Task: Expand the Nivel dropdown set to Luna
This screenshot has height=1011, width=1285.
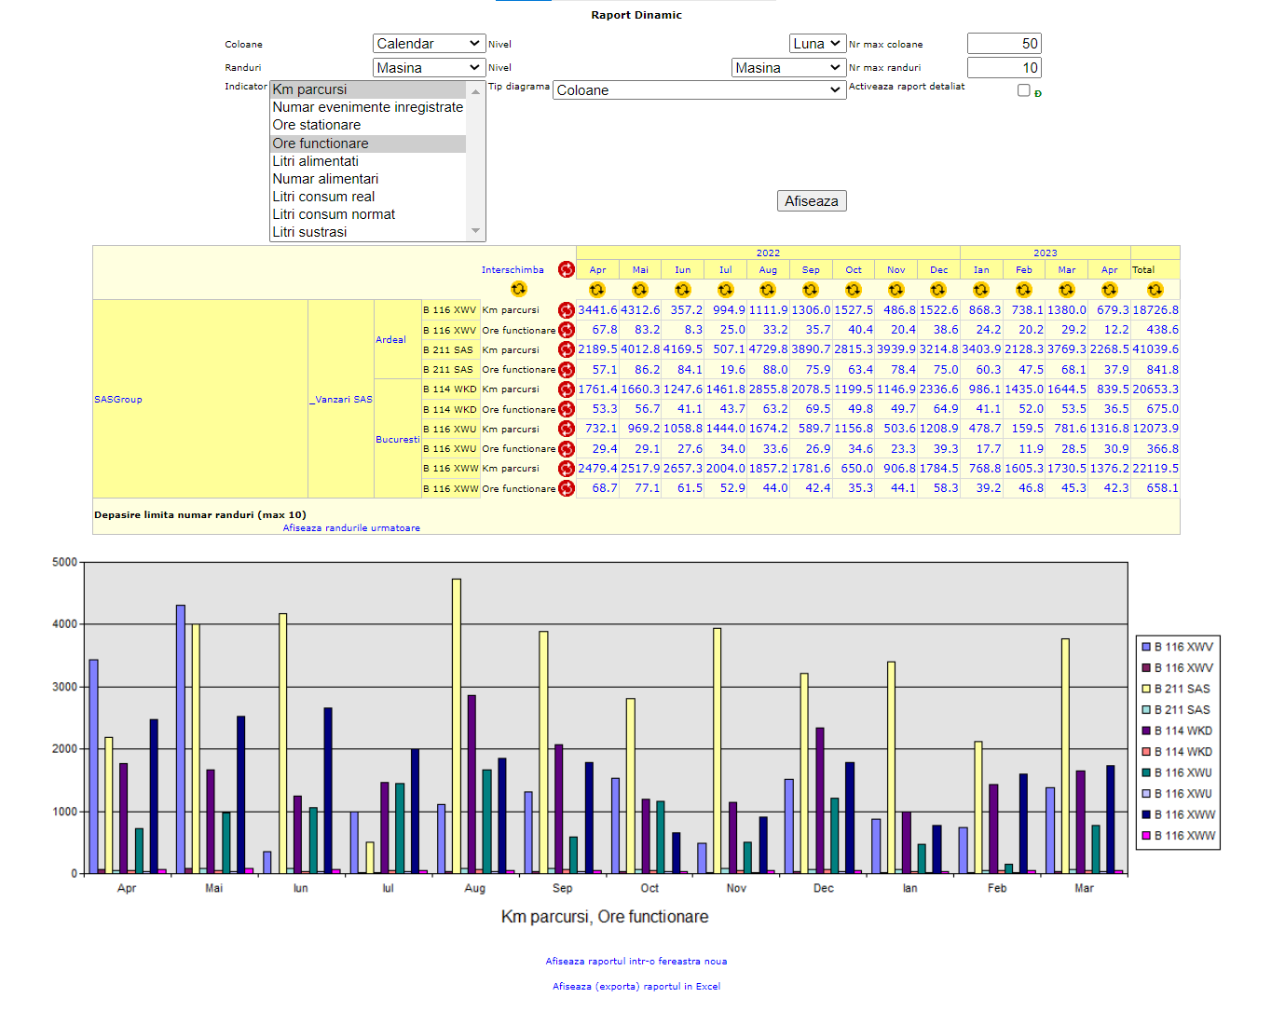Action: coord(817,44)
